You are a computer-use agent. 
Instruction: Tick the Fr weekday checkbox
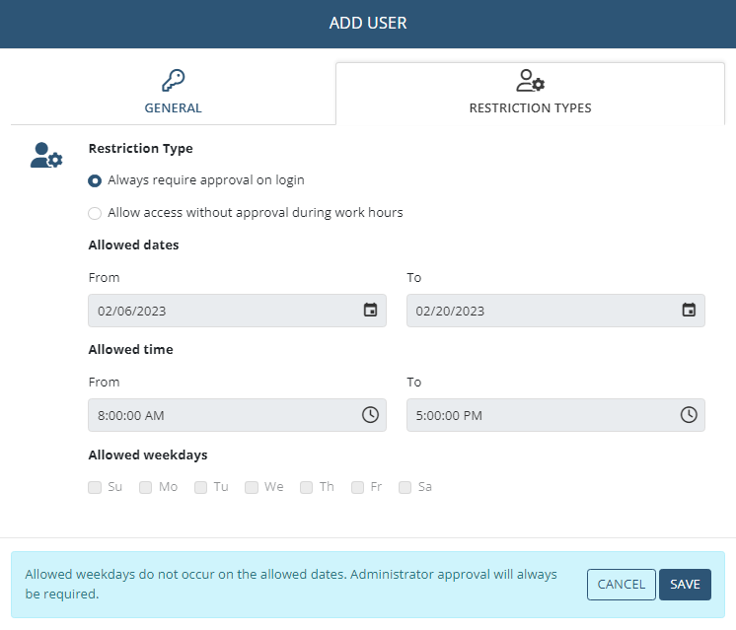click(x=358, y=487)
